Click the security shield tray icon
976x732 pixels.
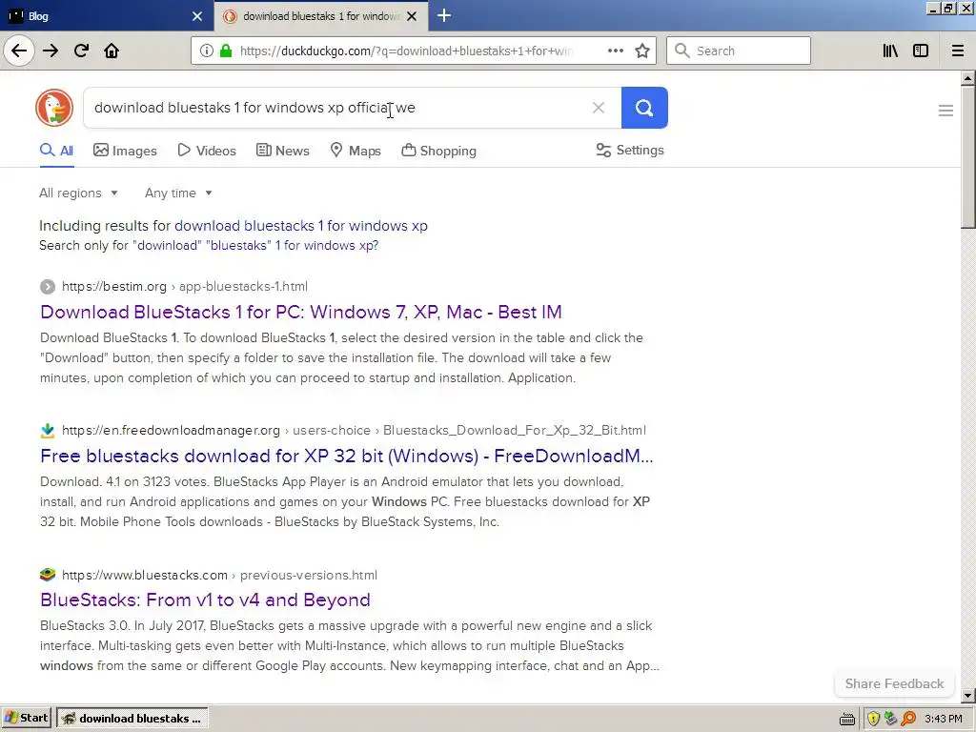click(874, 719)
